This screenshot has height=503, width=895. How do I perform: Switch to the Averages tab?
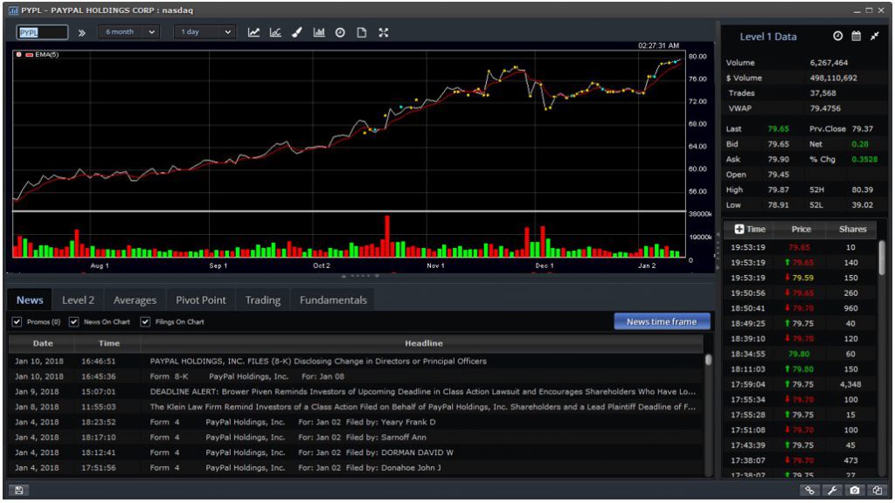tap(135, 300)
